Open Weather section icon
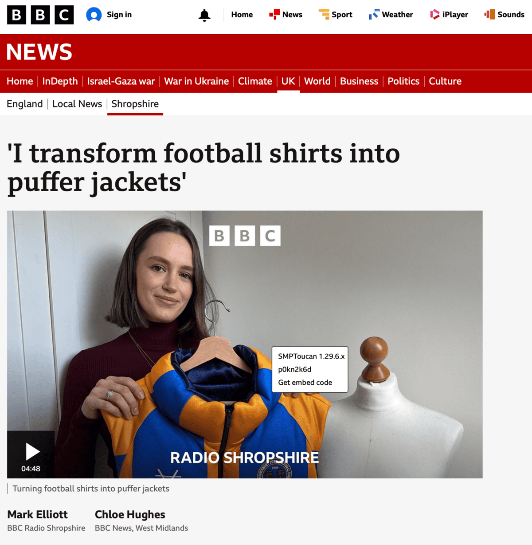The width and height of the screenshot is (532, 545). pos(374,15)
